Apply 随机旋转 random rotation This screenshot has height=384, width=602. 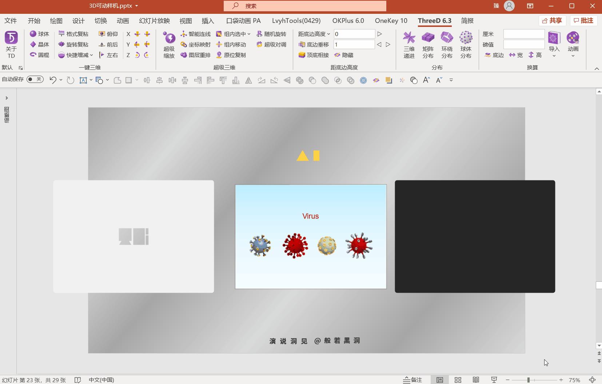(x=271, y=34)
